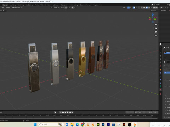Open the Particles properties tab
170x127 pixels.
point(161,77)
